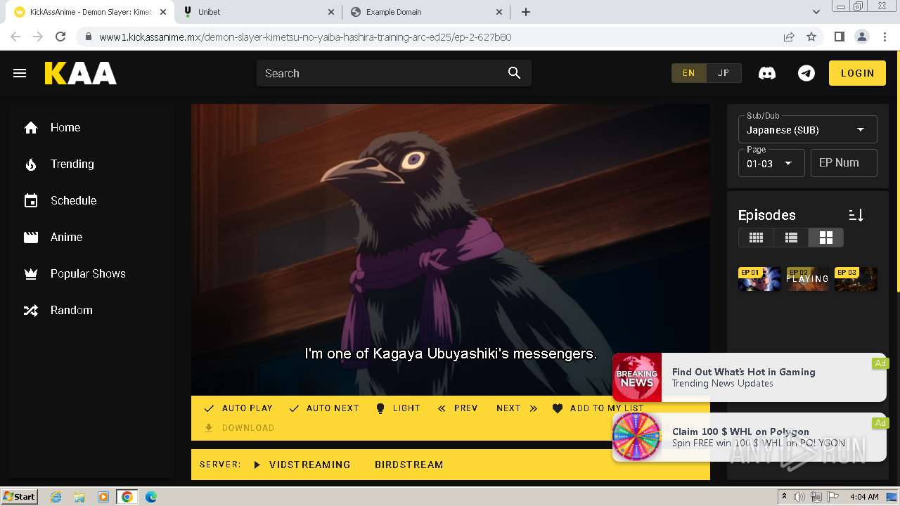
Task: Click the LOGIN button
Action: pyautogui.click(x=857, y=73)
